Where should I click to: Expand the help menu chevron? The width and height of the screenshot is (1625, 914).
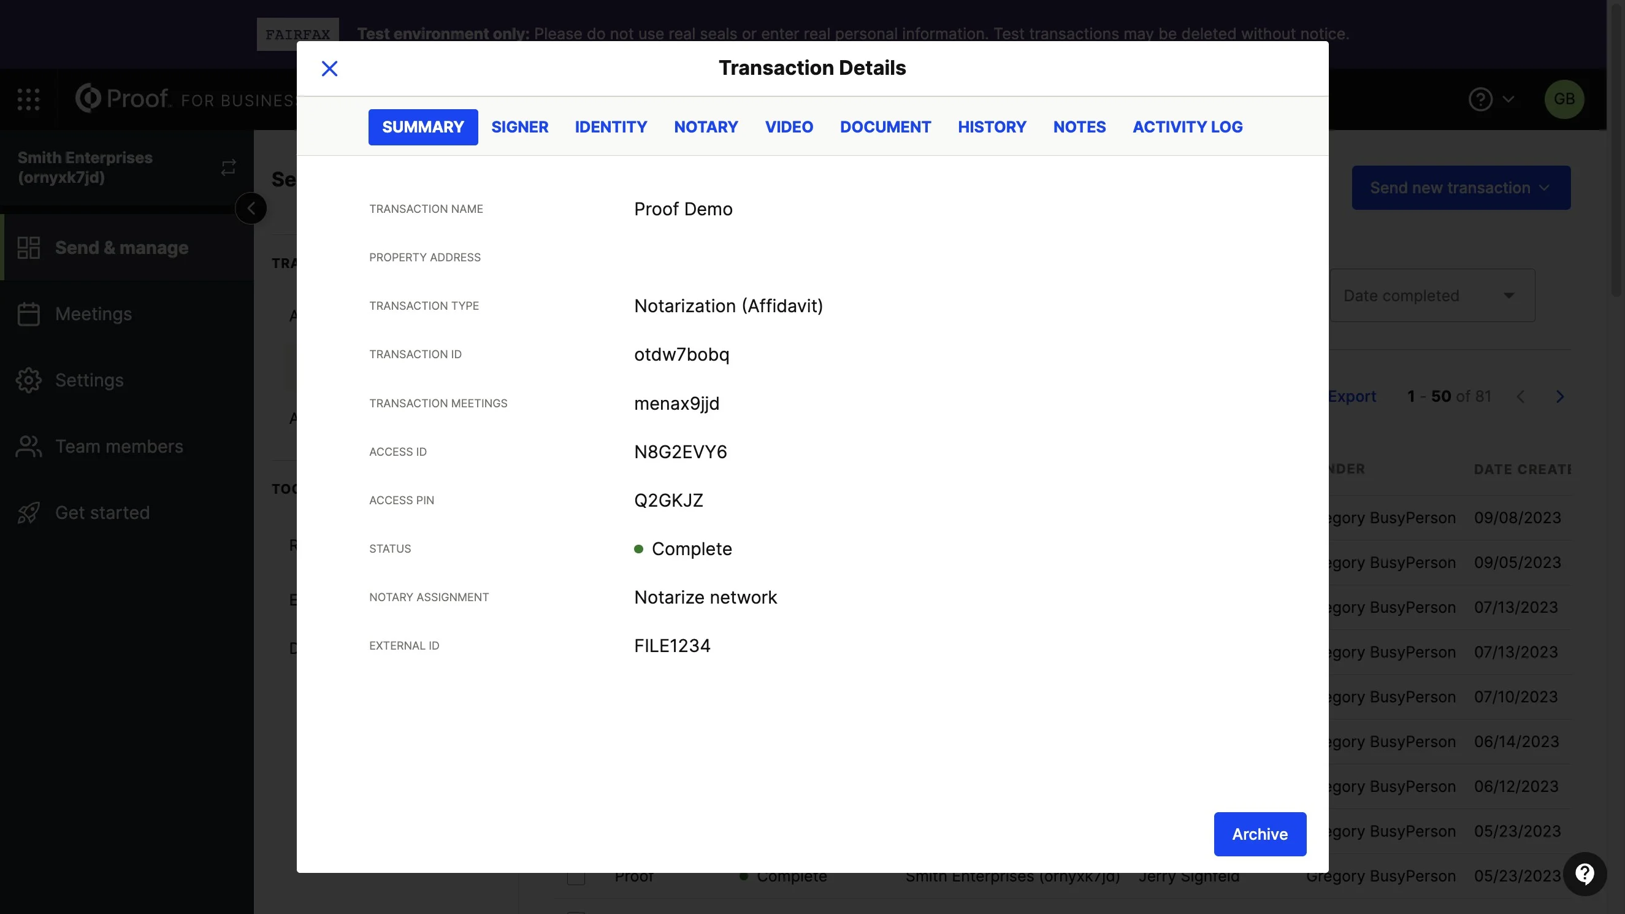point(1508,99)
